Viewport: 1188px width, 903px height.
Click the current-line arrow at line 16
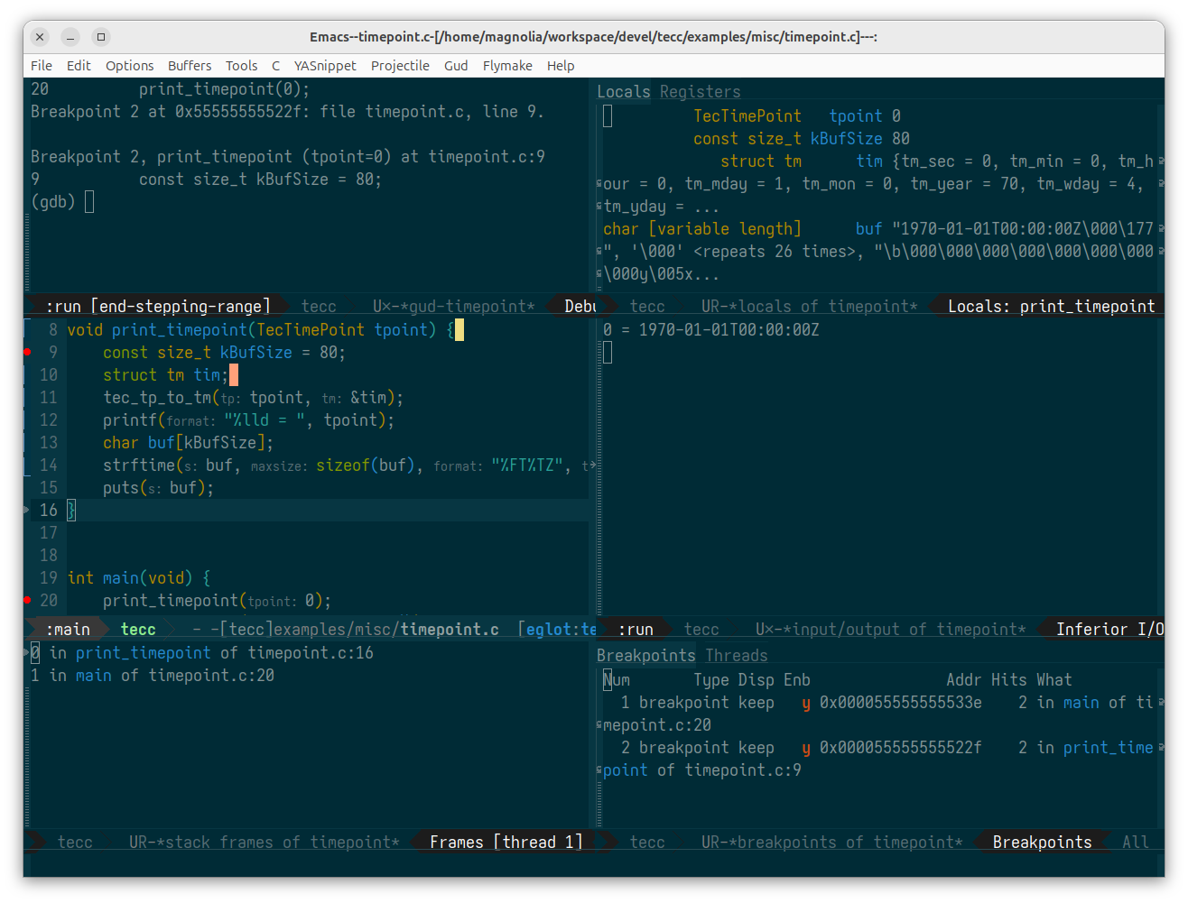coord(26,511)
